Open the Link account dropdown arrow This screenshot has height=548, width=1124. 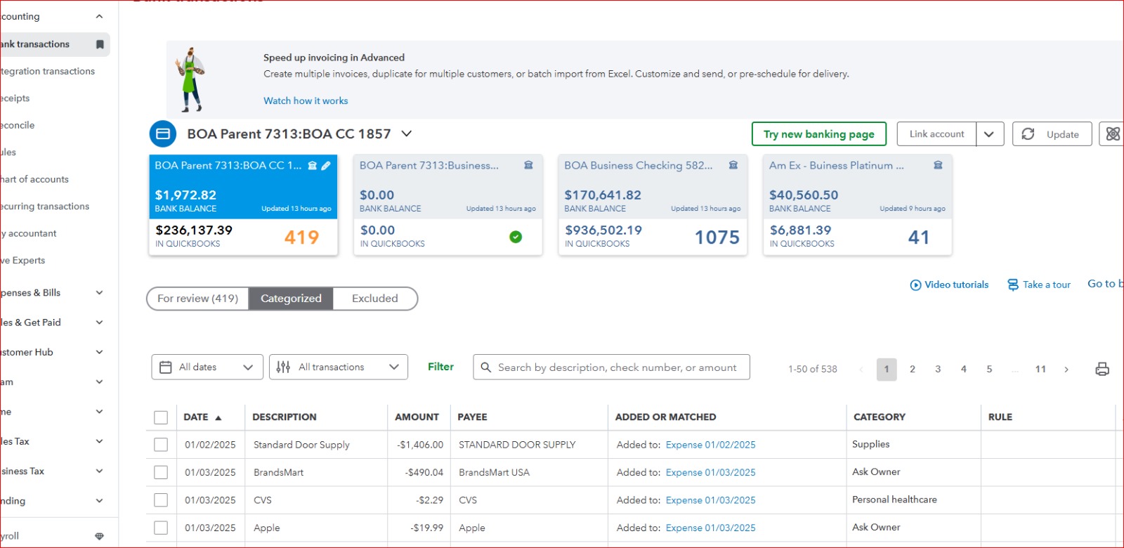(989, 134)
